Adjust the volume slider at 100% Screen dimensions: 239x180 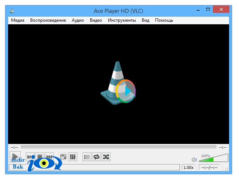pos(214,158)
